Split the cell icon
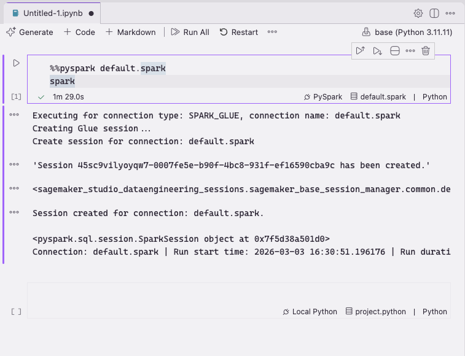Viewport: 465px width, 356px height. click(395, 51)
